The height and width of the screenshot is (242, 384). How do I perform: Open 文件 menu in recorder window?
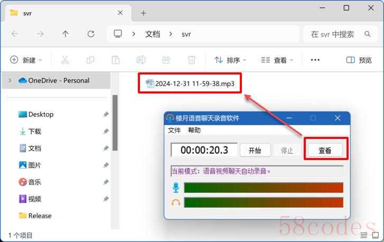(174, 131)
